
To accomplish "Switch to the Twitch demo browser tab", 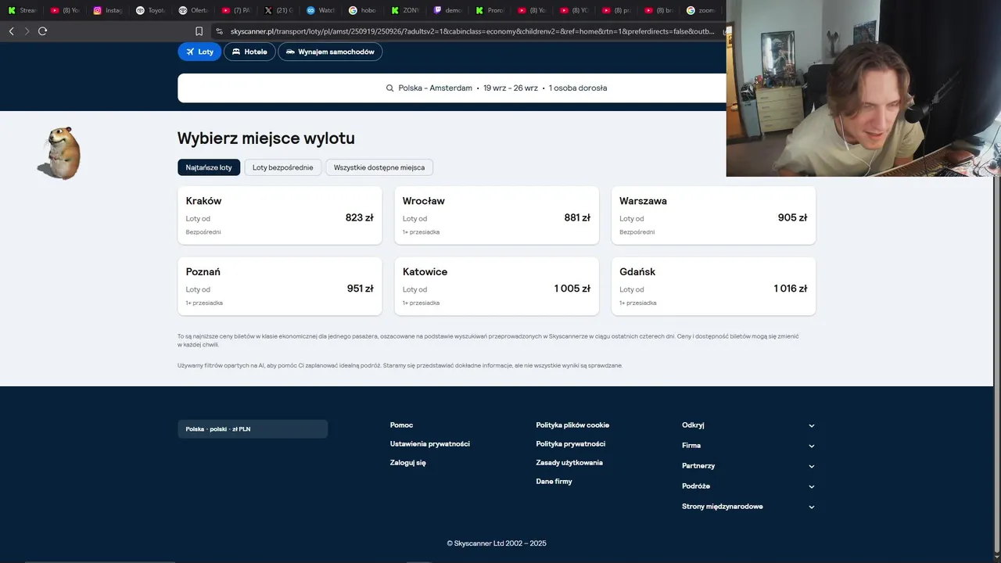I will tap(447, 10).
